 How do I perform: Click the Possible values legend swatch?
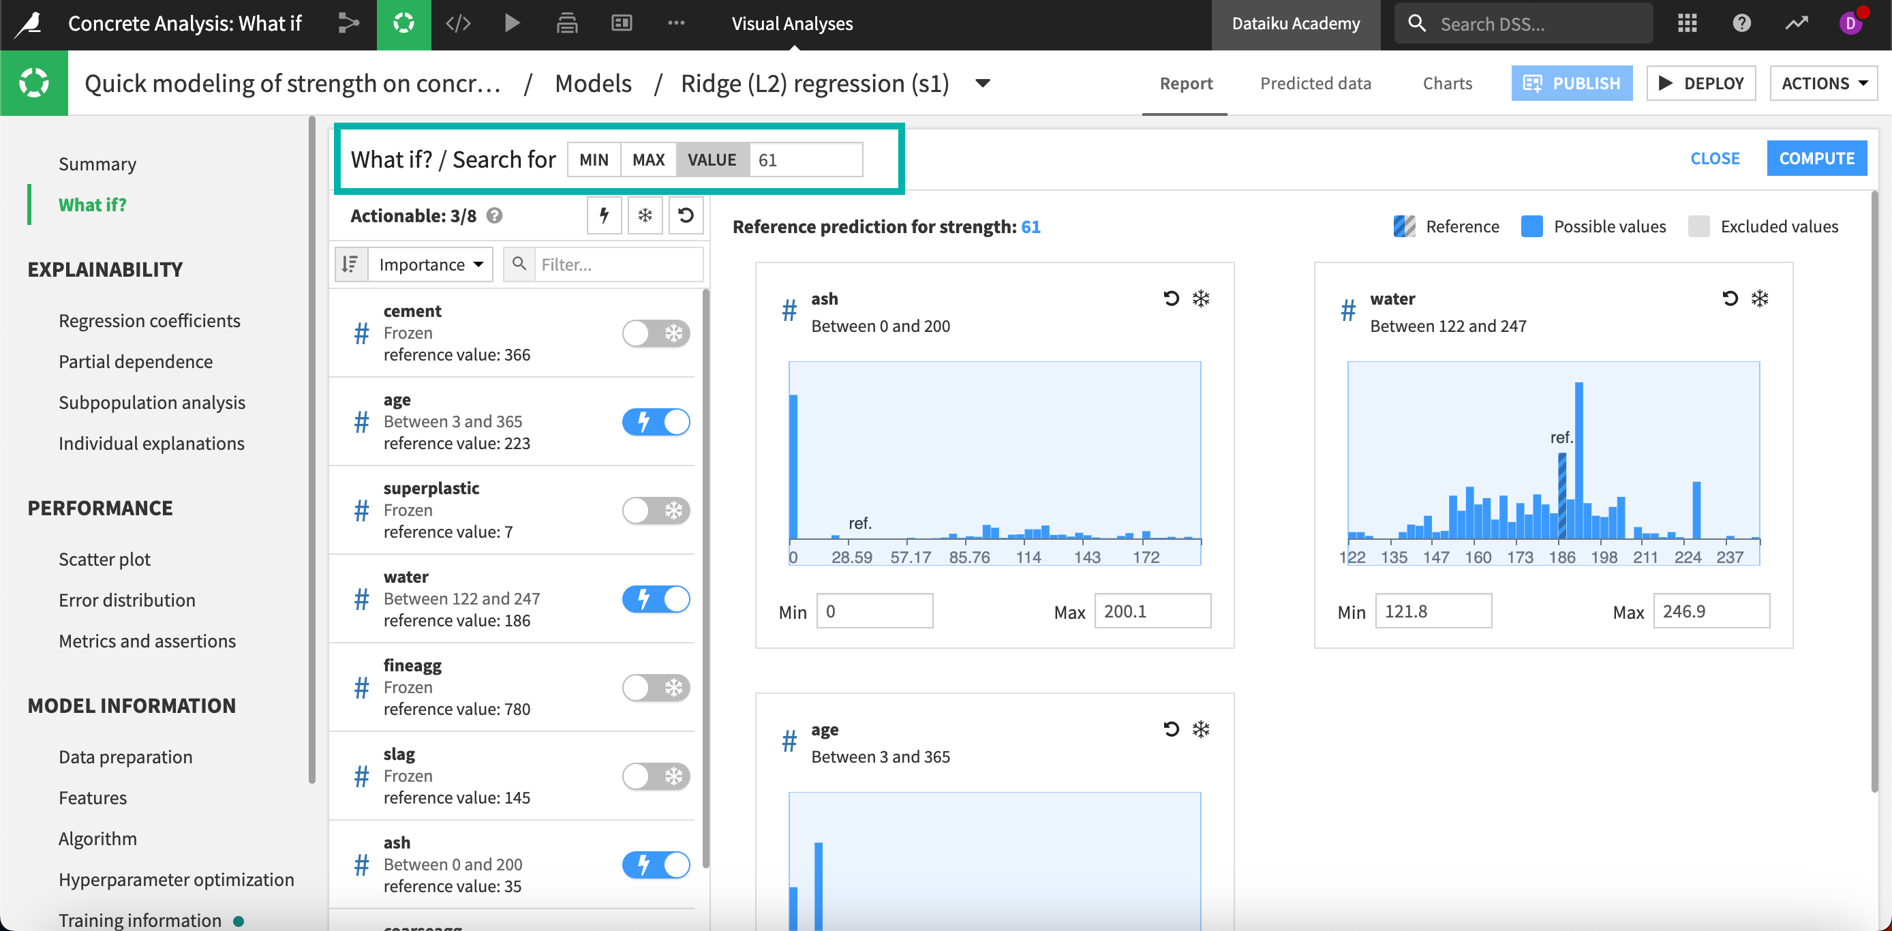(1531, 226)
